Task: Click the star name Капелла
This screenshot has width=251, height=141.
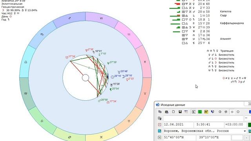Action: click(226, 11)
